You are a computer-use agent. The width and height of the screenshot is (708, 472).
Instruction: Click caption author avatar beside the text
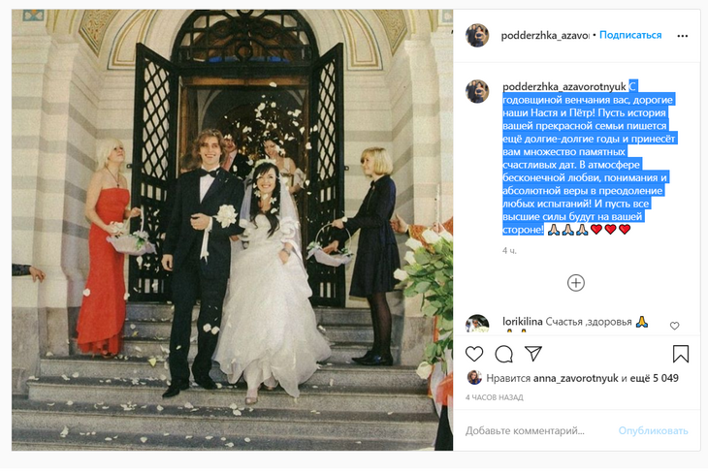point(477,91)
